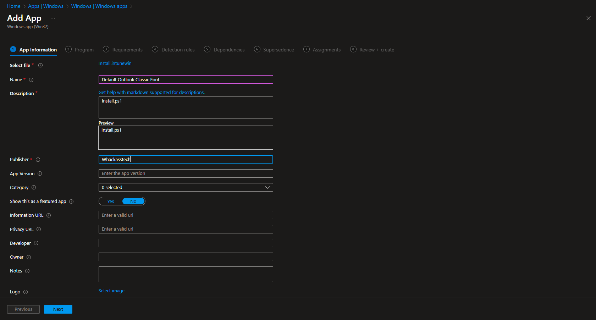Image resolution: width=596 pixels, height=320 pixels.
Task: Open the ellipsis menu beside Add App
Action: [53, 18]
